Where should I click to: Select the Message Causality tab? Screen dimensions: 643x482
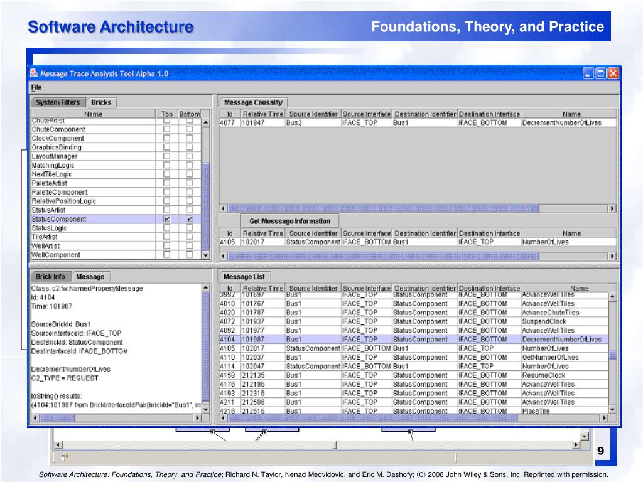coord(254,102)
